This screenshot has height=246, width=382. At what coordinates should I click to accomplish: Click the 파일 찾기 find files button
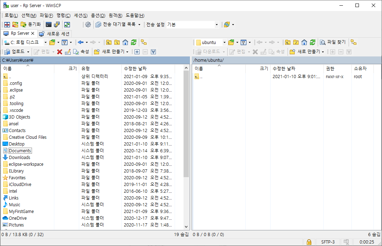pyautogui.click(x=333, y=42)
